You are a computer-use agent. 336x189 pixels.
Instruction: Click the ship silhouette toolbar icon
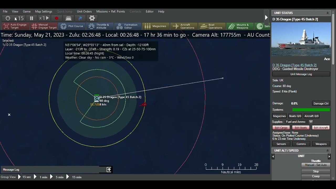pos(69,18)
